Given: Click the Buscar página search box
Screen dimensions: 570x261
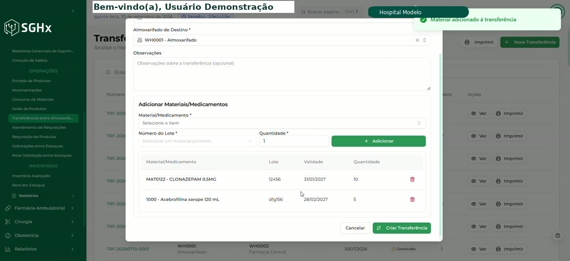Looking at the screenshot, I should [x=330, y=12].
